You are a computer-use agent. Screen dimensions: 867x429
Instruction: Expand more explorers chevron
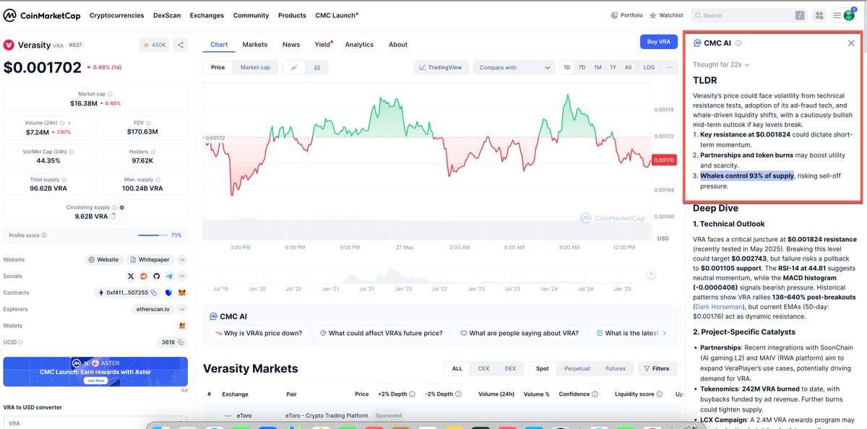coord(182,309)
